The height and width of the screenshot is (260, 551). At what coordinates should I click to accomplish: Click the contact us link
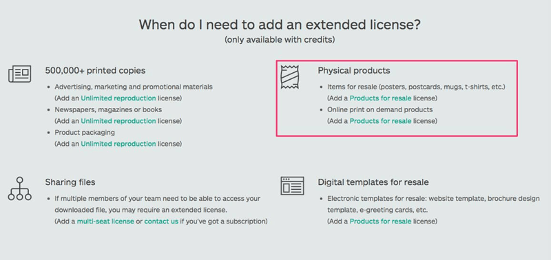tap(161, 221)
